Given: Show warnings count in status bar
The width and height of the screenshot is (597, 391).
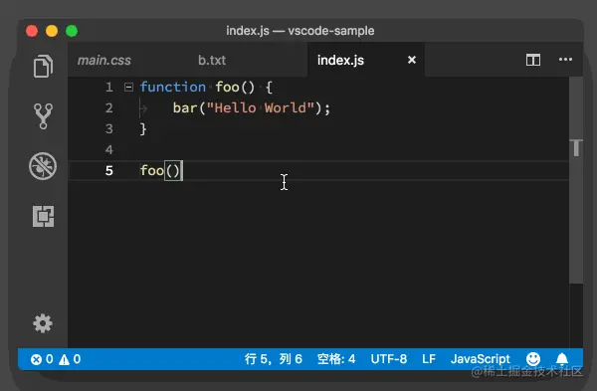Looking at the screenshot, I should point(70,359).
